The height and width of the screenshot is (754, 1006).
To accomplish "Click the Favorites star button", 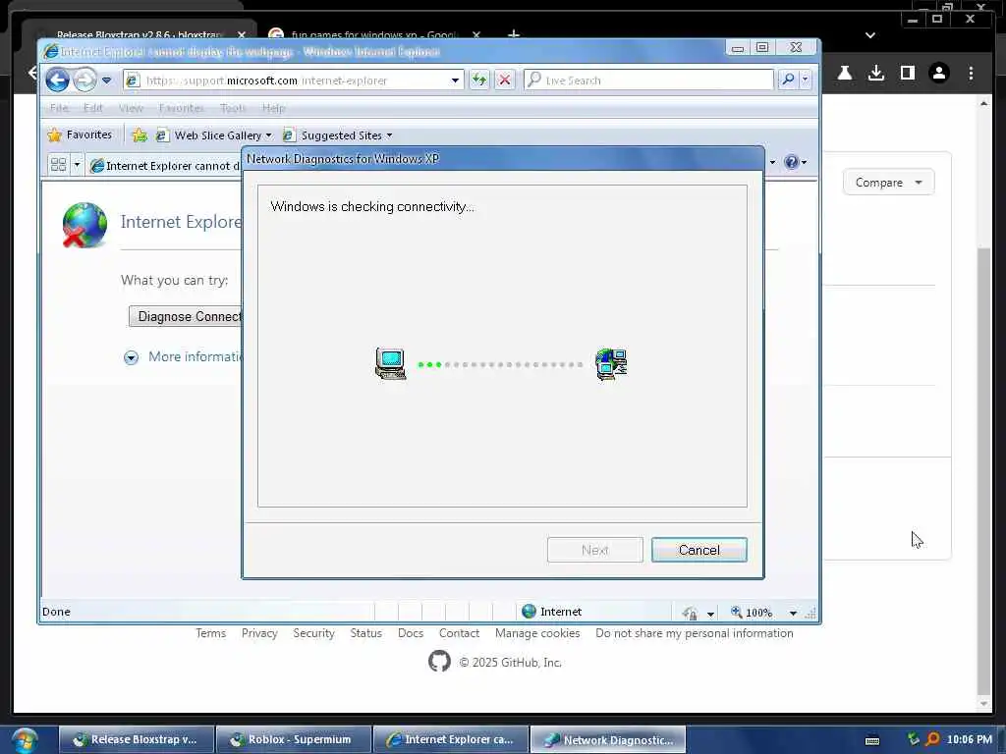I will 80,135.
